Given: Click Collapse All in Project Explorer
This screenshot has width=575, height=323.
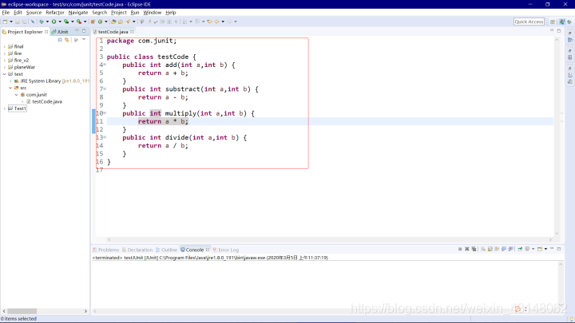Looking at the screenshot, I should click(60, 40).
